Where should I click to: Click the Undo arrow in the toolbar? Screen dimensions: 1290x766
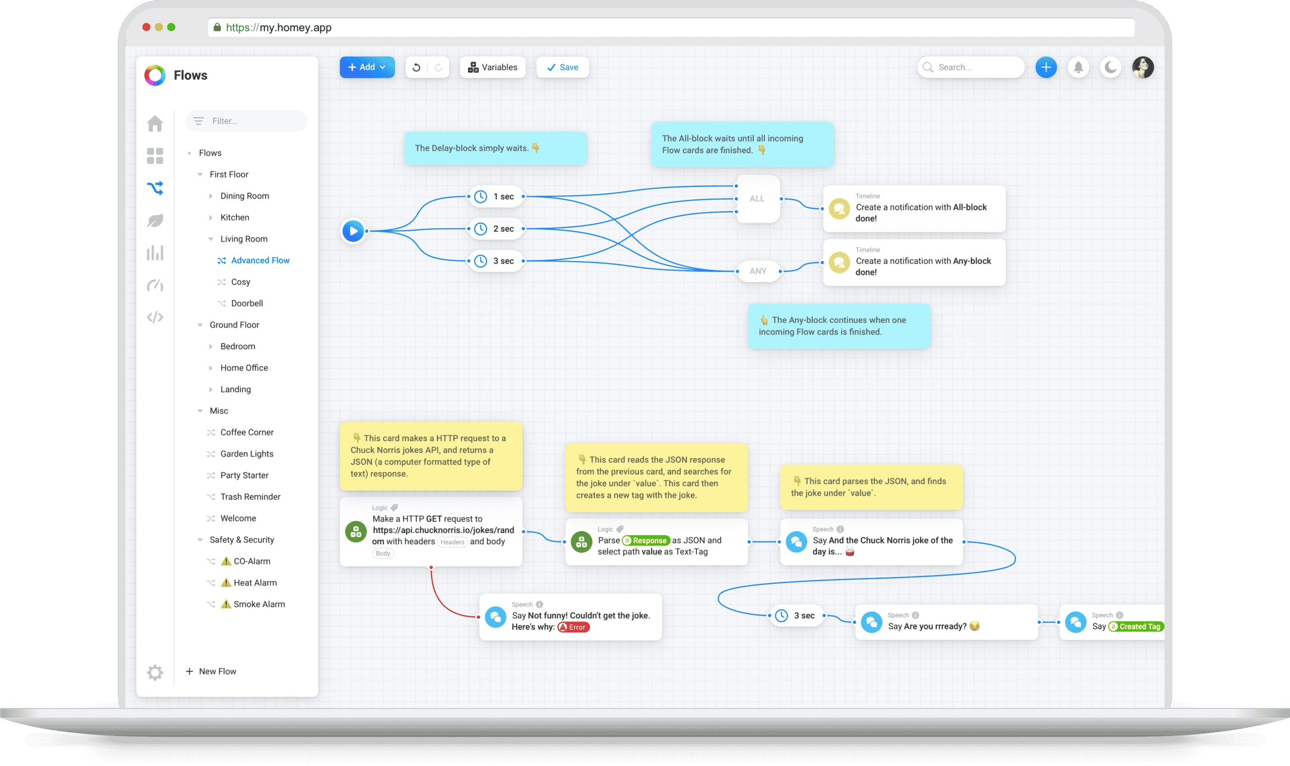click(416, 68)
